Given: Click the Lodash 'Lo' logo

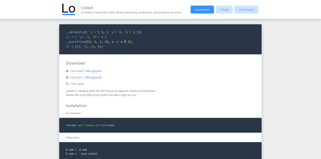Looking at the screenshot, I should coord(69,9).
